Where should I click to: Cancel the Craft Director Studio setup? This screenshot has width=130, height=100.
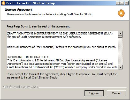coord(116,93)
